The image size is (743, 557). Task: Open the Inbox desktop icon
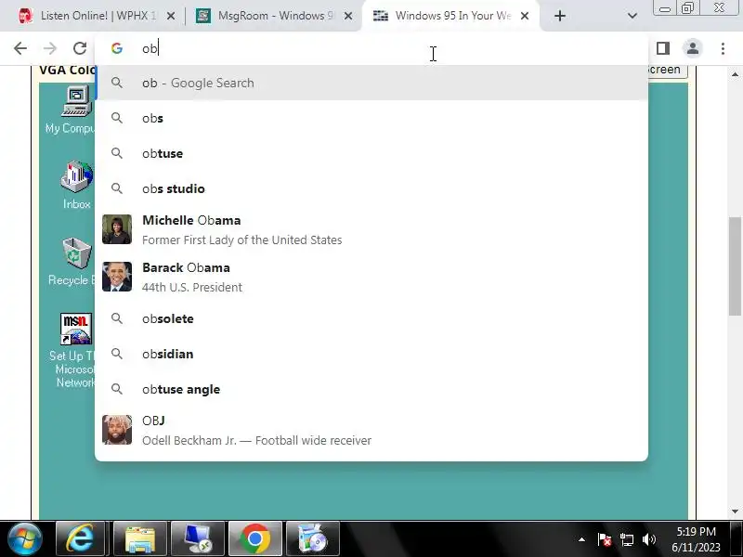[x=77, y=185]
